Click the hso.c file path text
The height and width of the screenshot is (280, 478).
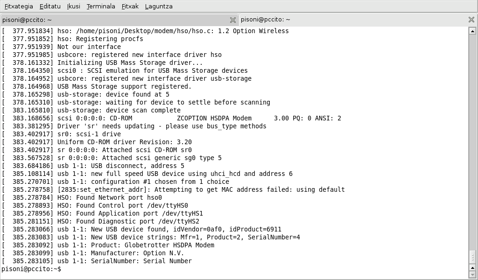pyautogui.click(x=145, y=31)
